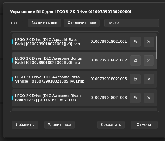Screen dimensions: 165x141
Task: Remove Awesome Rivals Bonus Pack with X
Action: [x=149, y=98]
